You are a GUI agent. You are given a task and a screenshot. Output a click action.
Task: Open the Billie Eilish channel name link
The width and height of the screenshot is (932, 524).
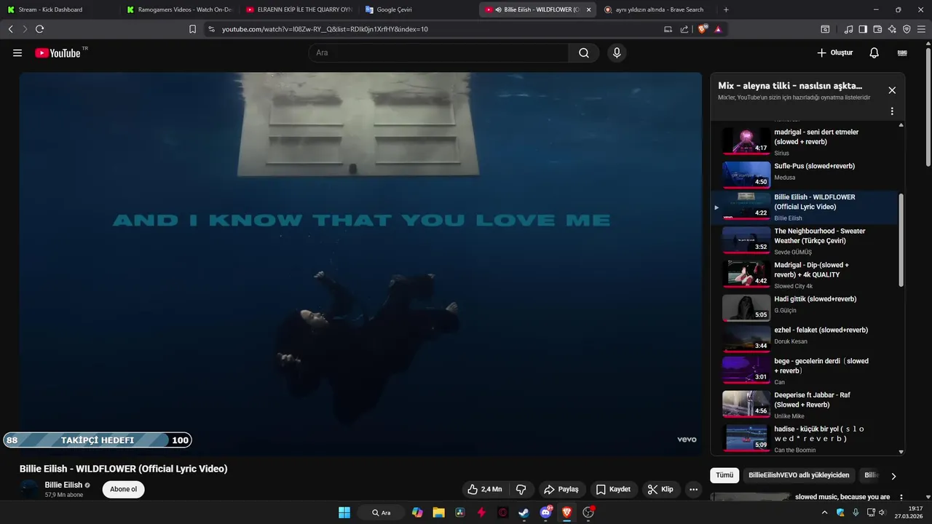[63, 485]
